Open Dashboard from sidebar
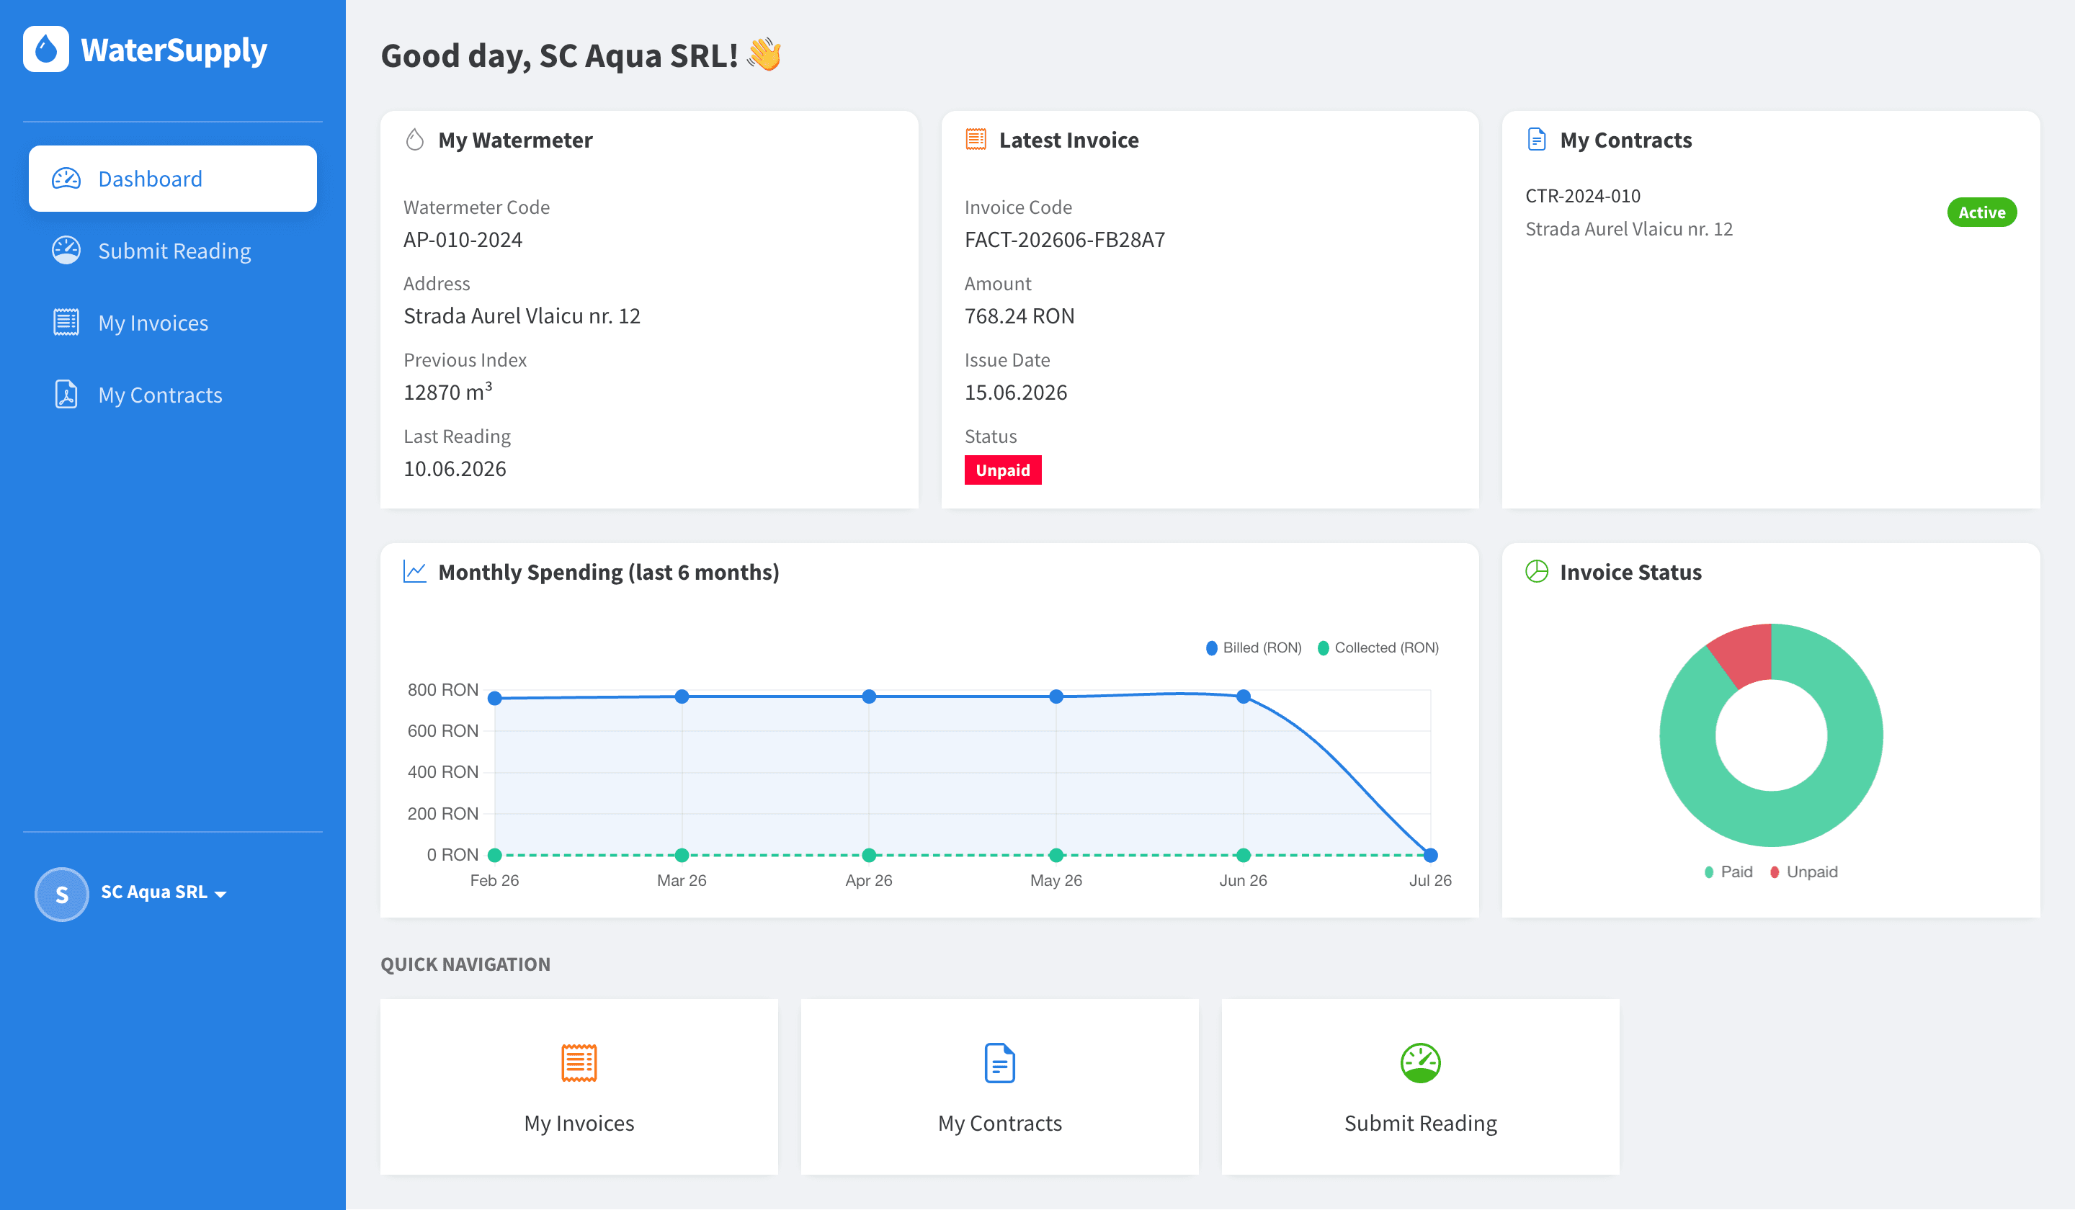The image size is (2075, 1210). click(x=173, y=179)
